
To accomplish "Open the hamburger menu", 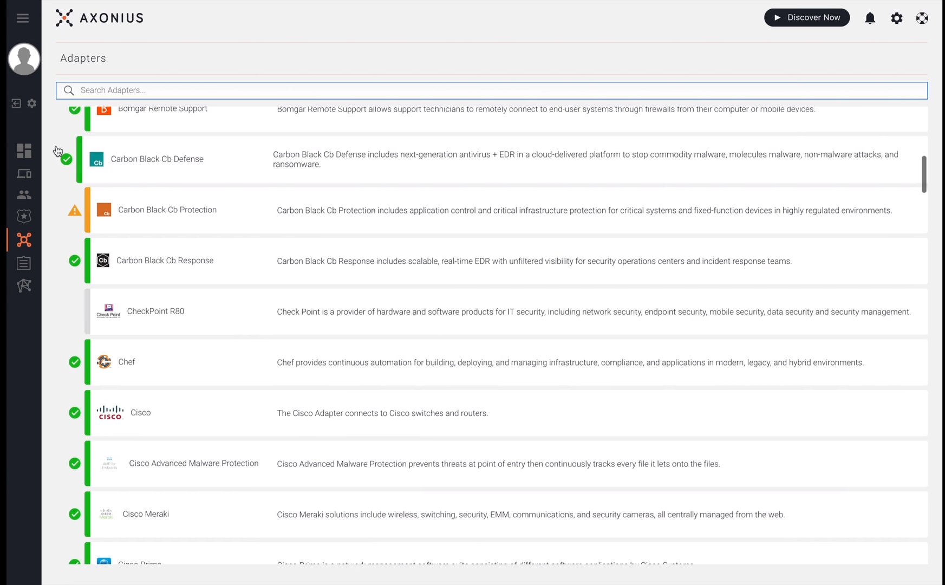I will tap(22, 18).
